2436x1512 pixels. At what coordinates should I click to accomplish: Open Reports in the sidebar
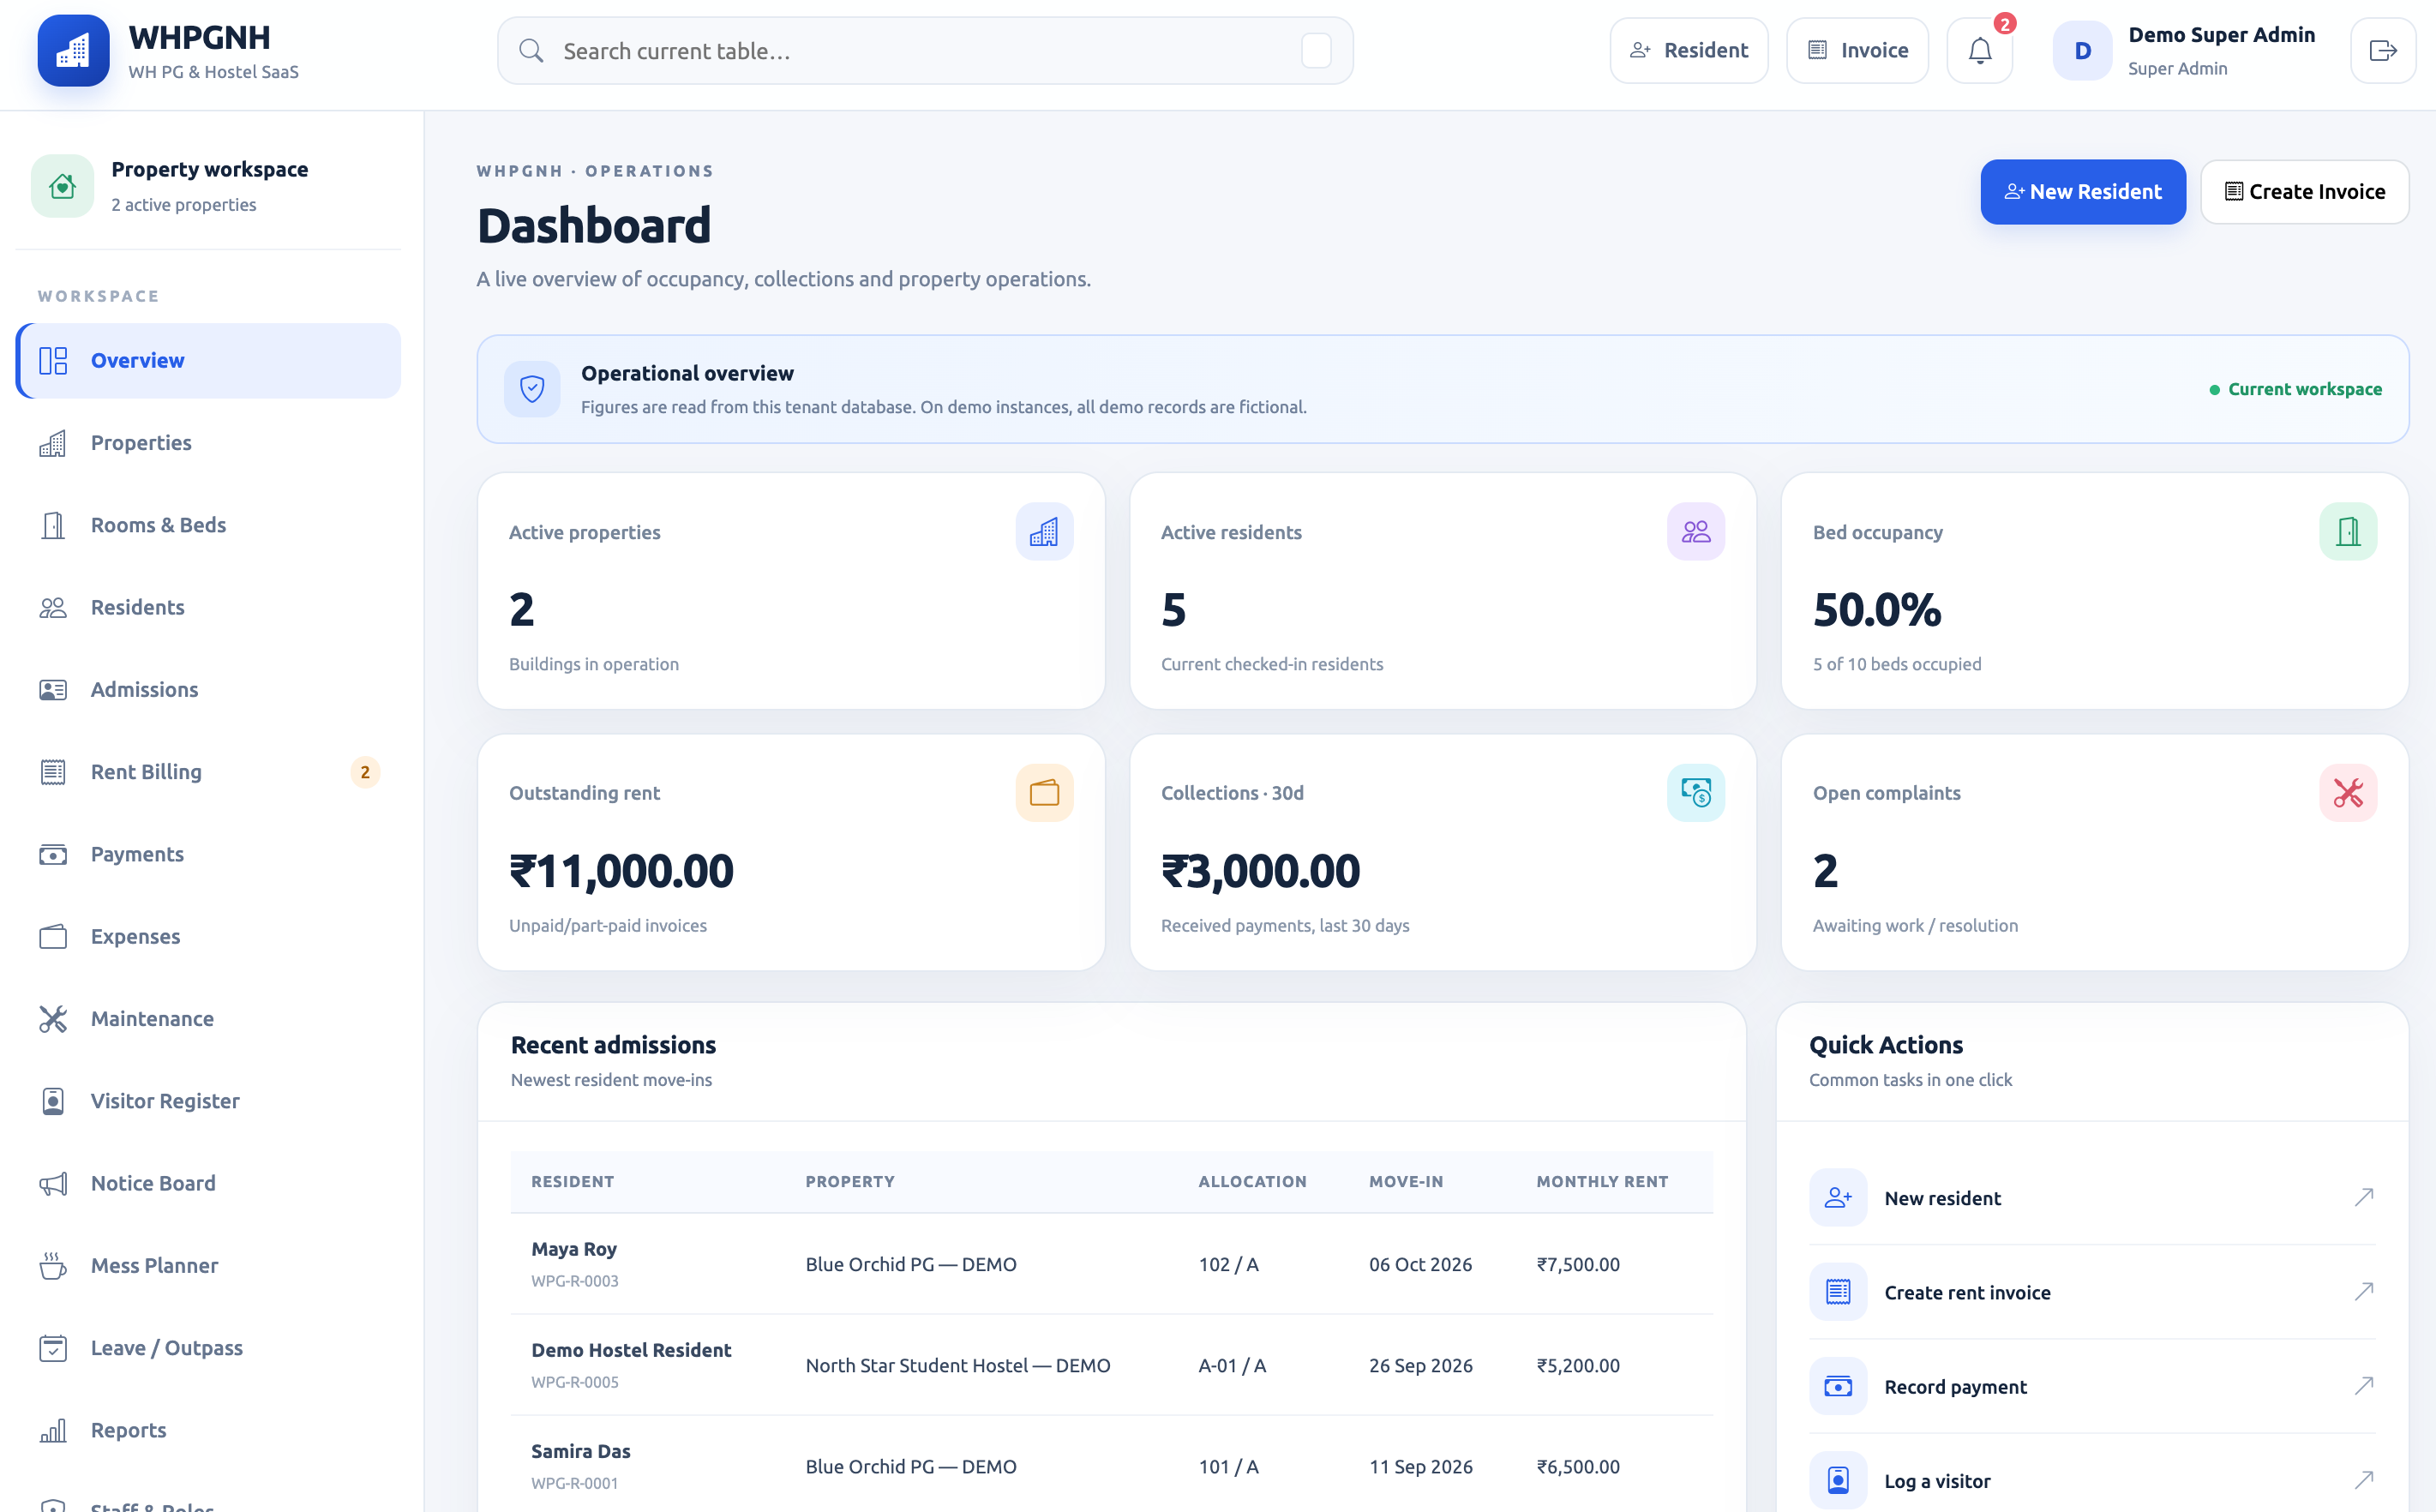208,1430
